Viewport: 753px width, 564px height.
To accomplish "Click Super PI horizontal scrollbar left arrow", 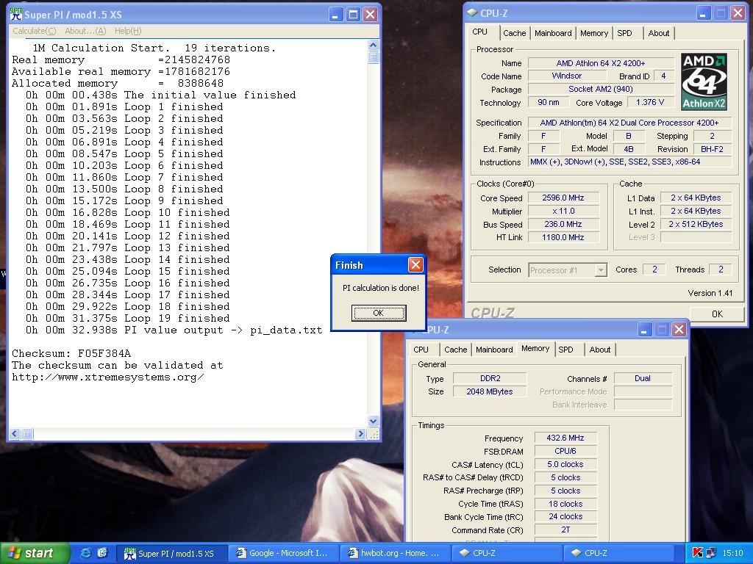I will coord(15,433).
